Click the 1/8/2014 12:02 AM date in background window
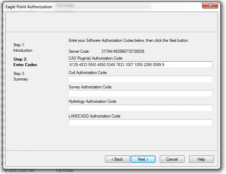226x174 pixels. [x=18, y=171]
